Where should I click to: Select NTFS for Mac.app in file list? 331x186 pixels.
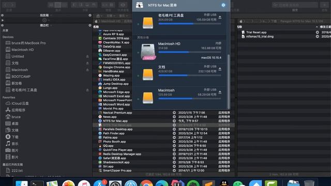115,121
